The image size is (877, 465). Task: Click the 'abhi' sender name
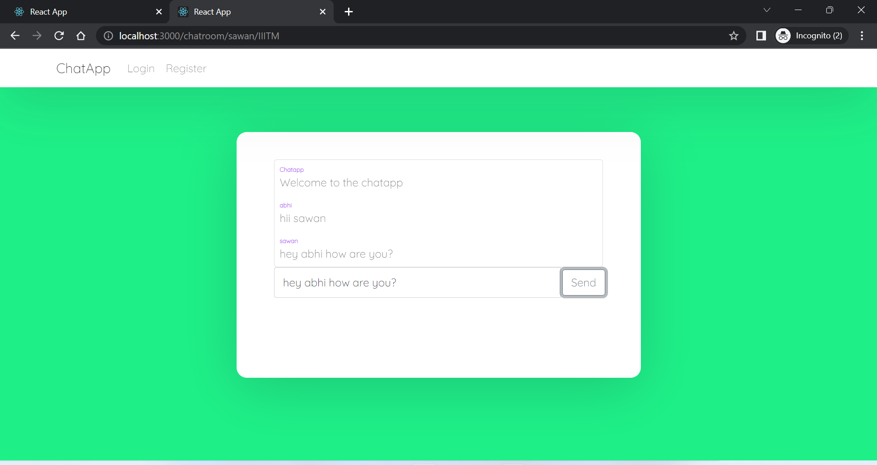285,205
